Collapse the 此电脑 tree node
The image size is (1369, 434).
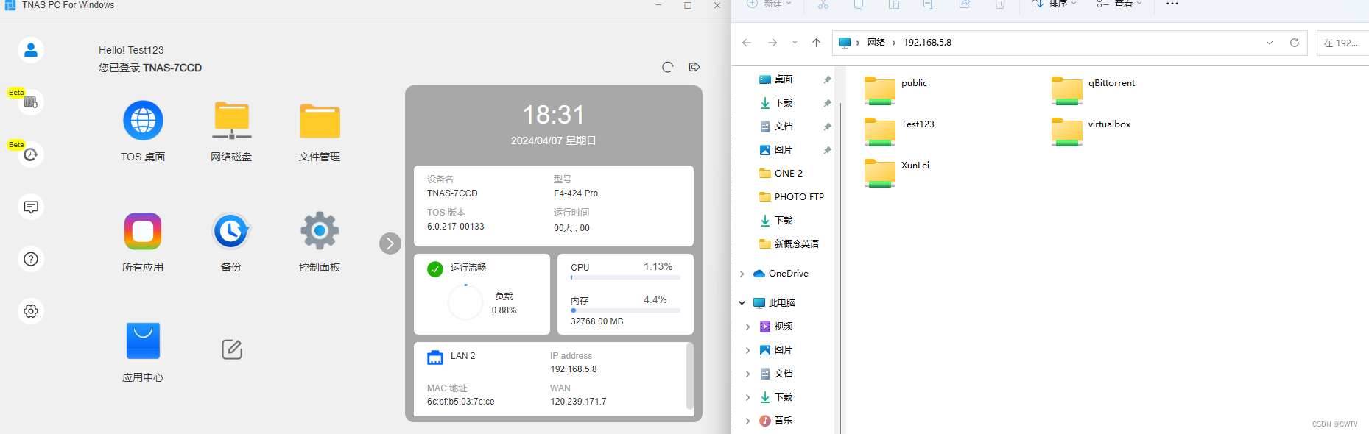point(742,303)
